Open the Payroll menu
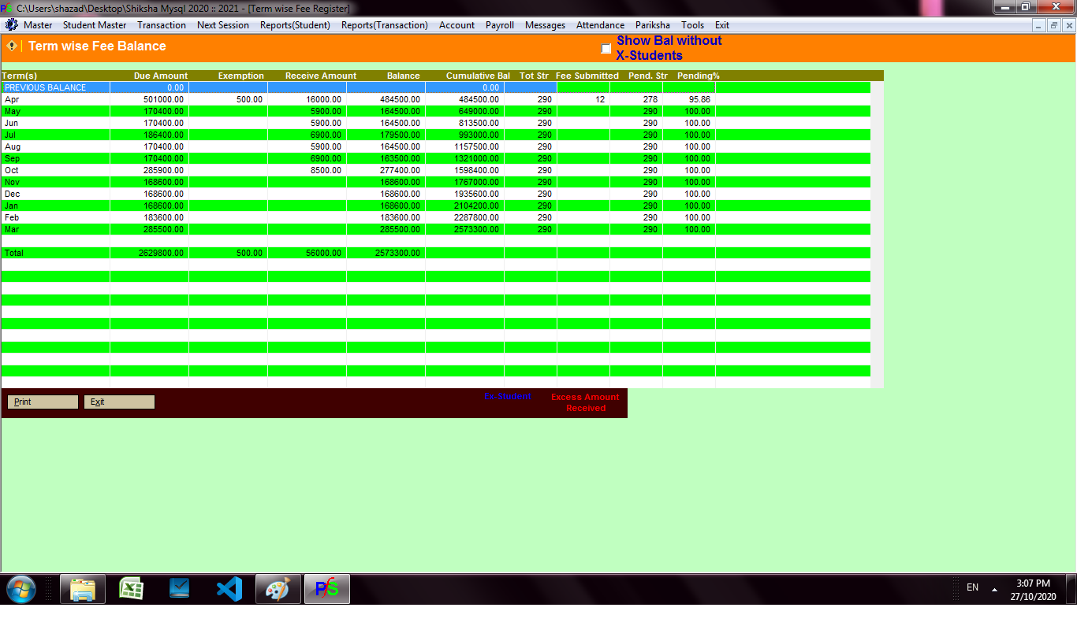Image resolution: width=1077 pixels, height=626 pixels. click(500, 25)
